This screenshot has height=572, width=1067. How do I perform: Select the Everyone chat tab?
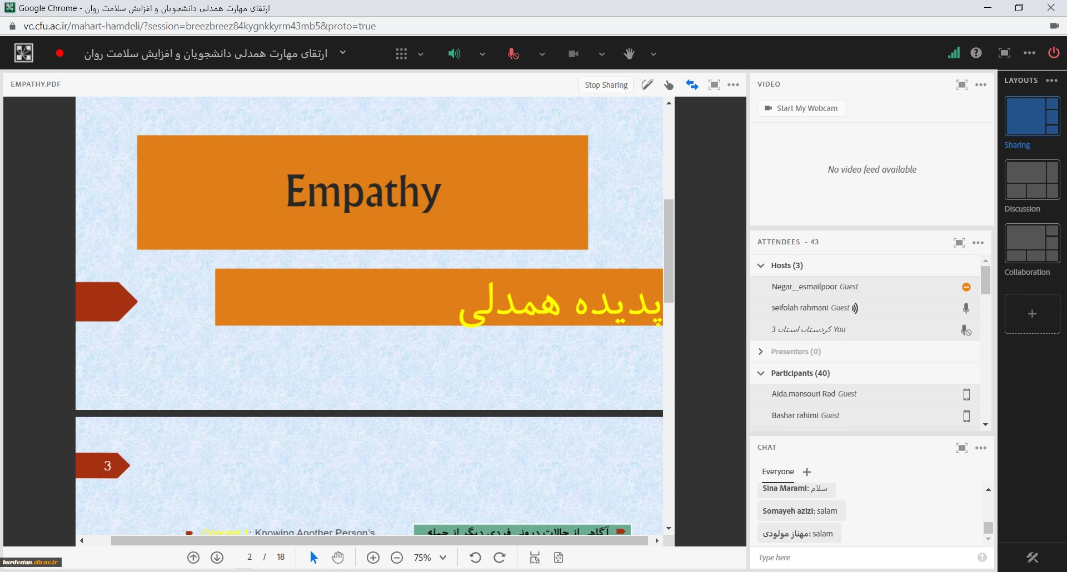(x=777, y=471)
